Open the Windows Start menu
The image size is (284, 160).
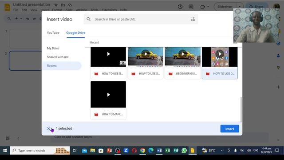click(5, 150)
